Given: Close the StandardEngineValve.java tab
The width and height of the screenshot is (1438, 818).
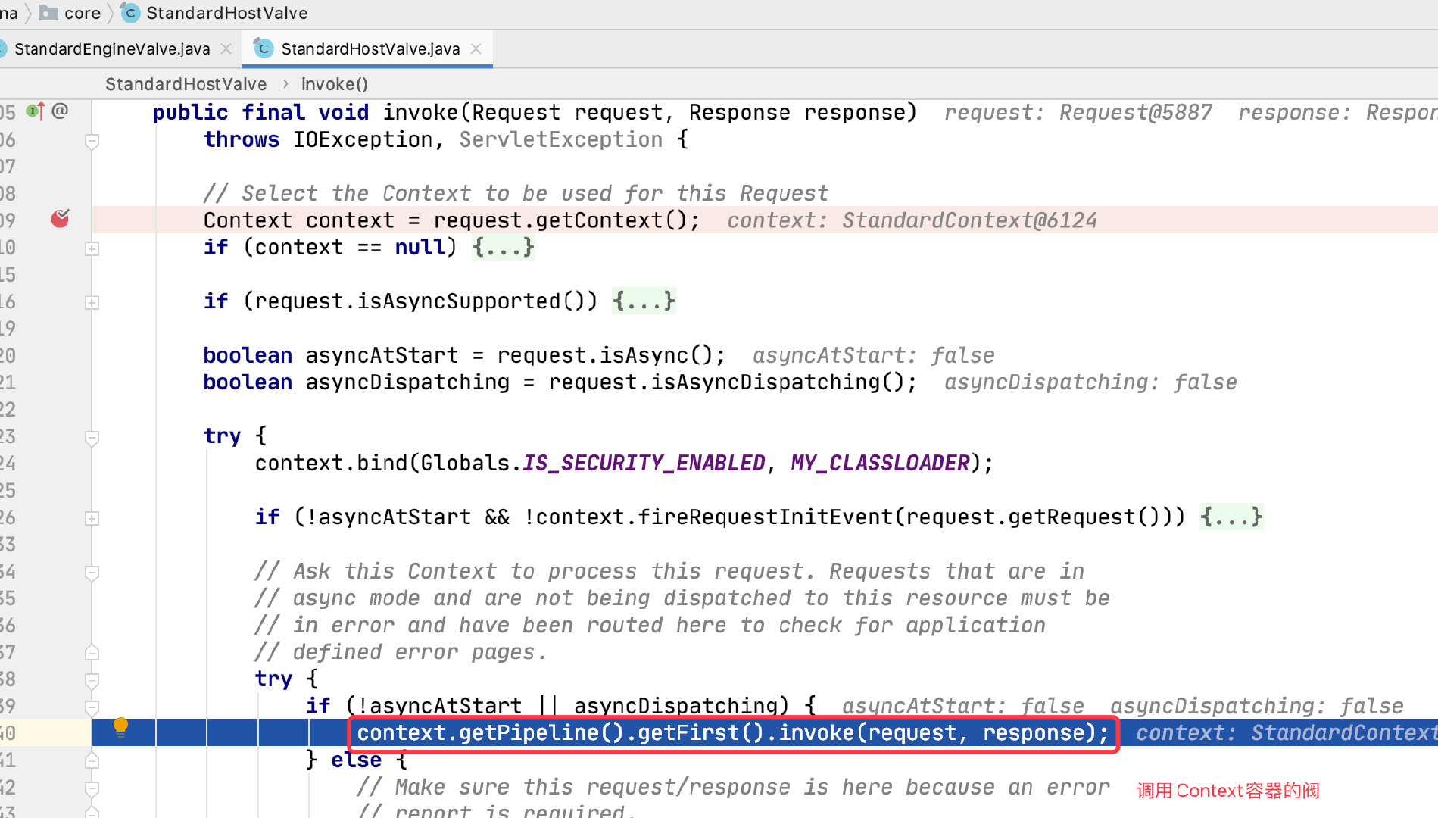Looking at the screenshot, I should point(226,48).
